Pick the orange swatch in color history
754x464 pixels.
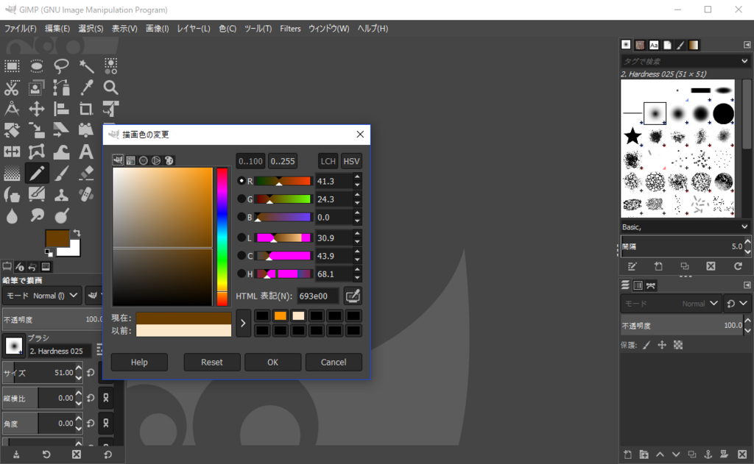pos(281,315)
